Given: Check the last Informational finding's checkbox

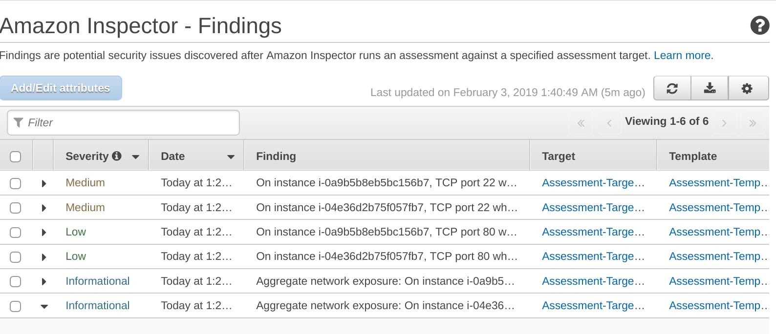Looking at the screenshot, I should tap(16, 306).
